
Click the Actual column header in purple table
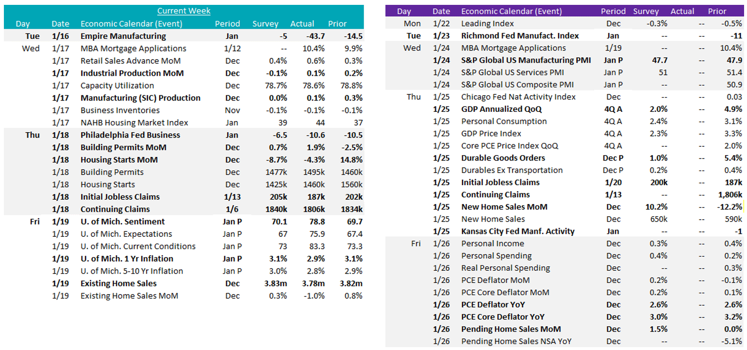coord(685,11)
